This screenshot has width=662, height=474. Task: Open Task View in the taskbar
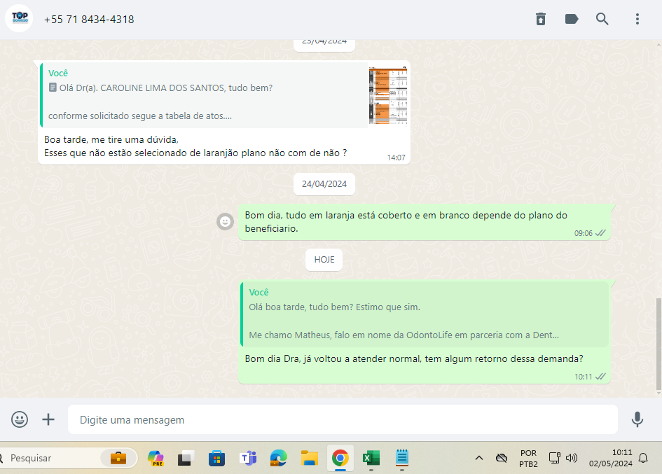click(x=186, y=459)
